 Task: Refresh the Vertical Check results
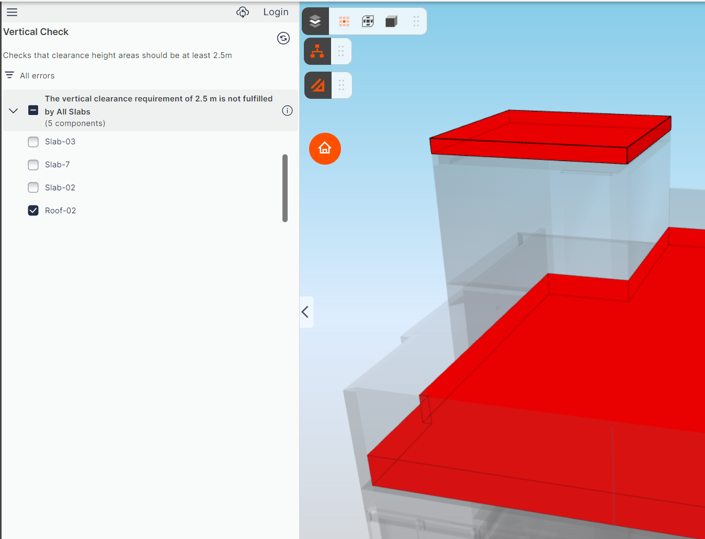[283, 38]
